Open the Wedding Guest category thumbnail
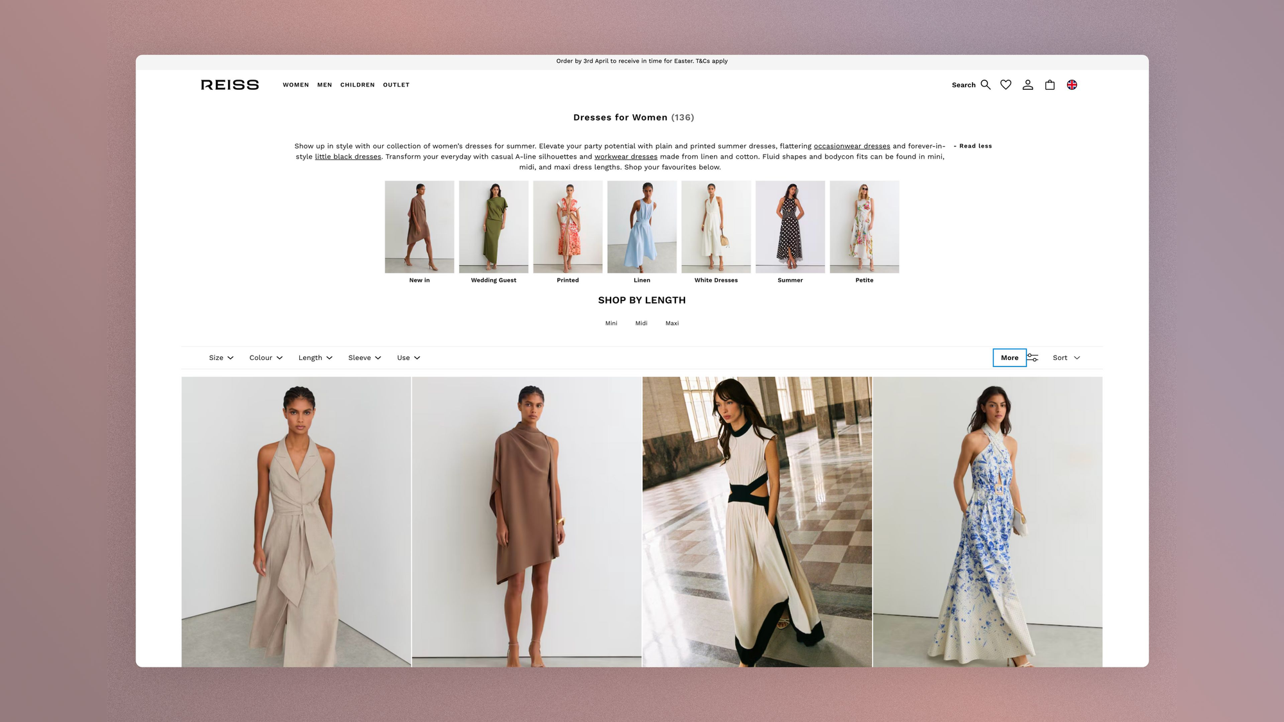Viewport: 1284px width, 722px height. [x=493, y=227]
